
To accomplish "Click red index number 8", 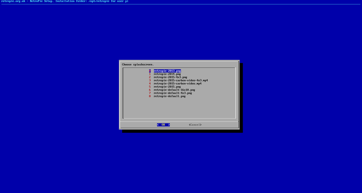I will (150, 96).
